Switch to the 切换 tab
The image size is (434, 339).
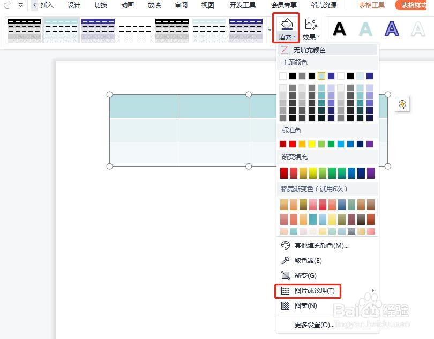(x=101, y=5)
